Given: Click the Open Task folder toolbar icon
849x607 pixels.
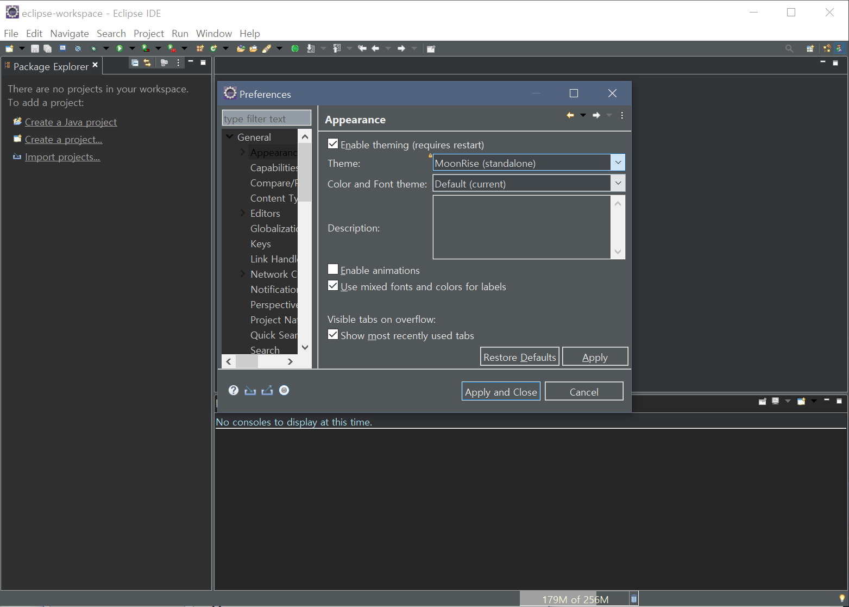Looking at the screenshot, I should [x=253, y=48].
